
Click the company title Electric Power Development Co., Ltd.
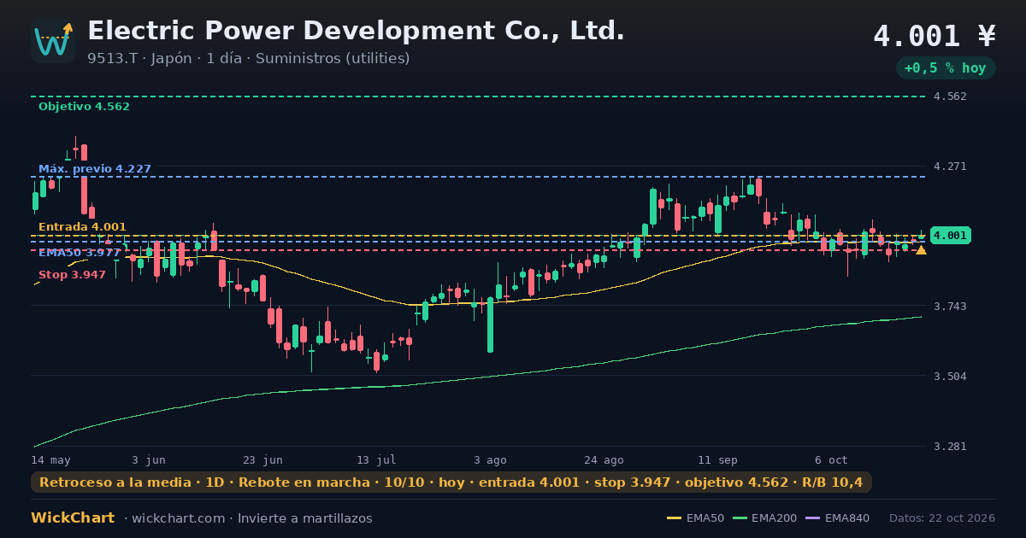[x=356, y=31]
